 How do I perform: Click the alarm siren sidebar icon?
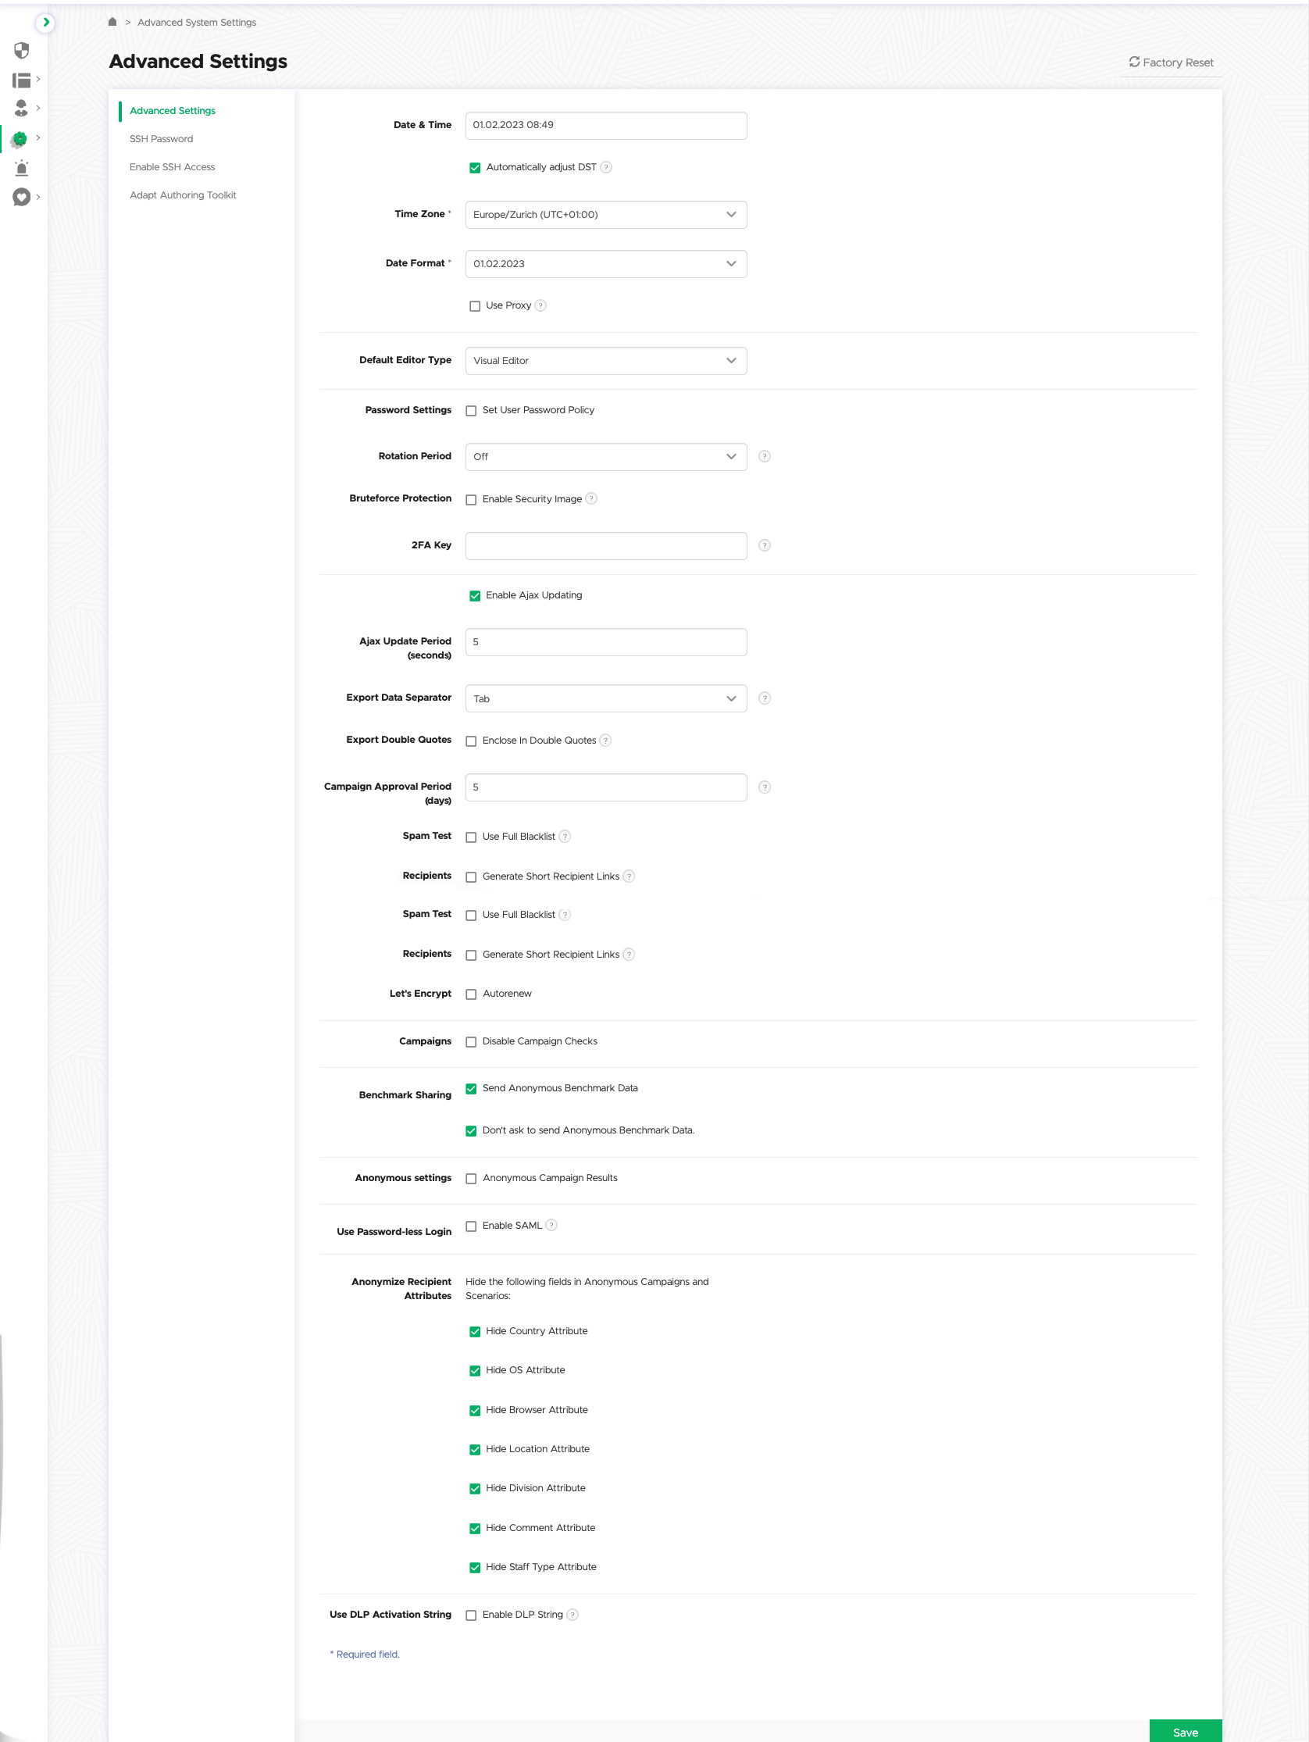[x=21, y=168]
